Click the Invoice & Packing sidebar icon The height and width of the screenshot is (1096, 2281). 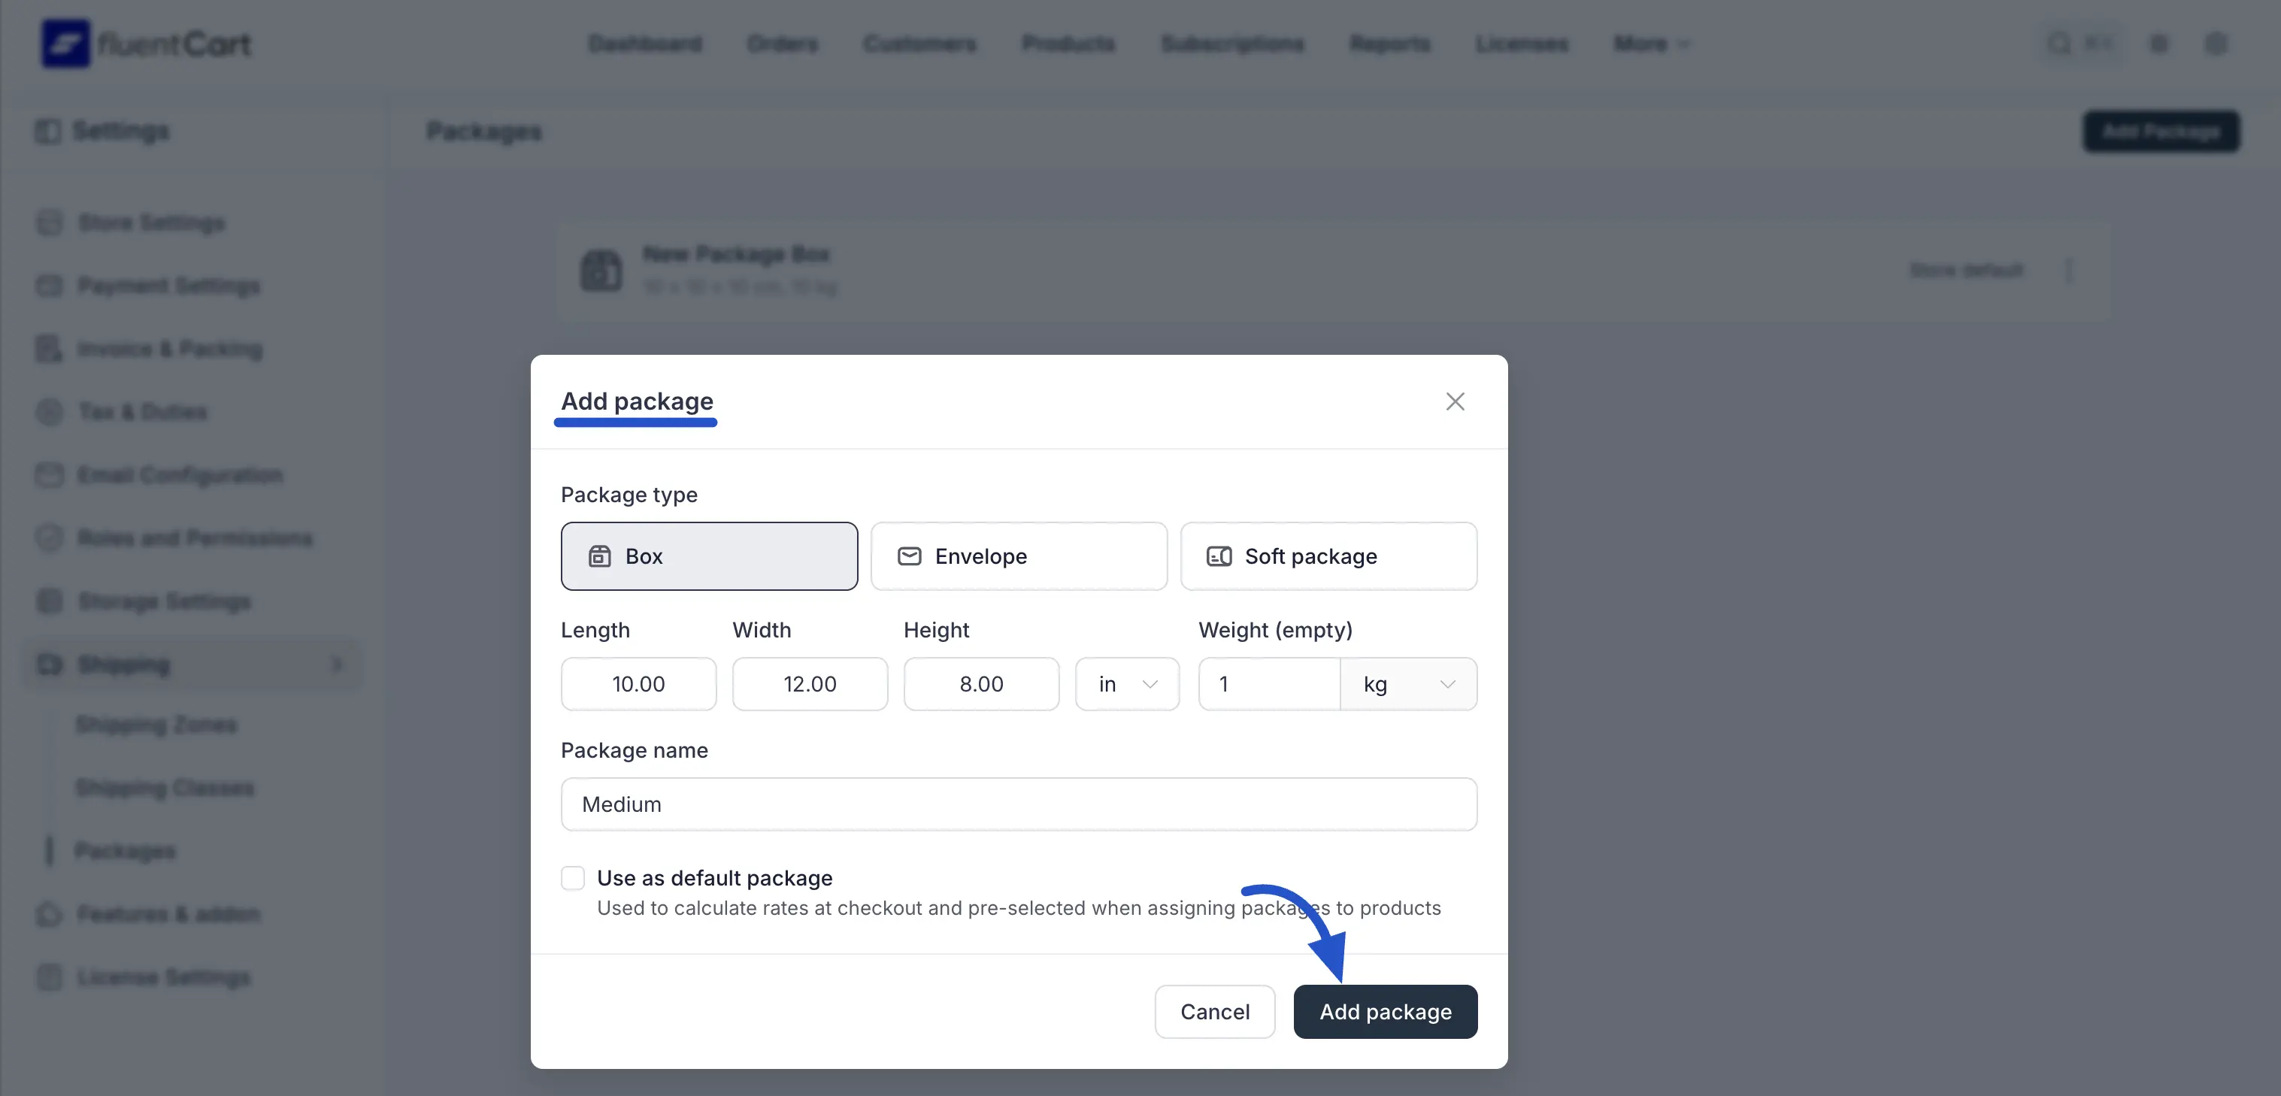(x=50, y=349)
